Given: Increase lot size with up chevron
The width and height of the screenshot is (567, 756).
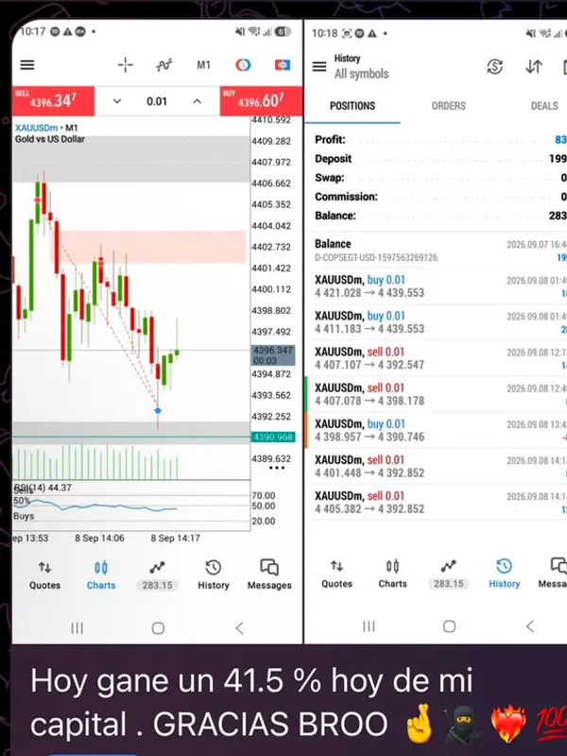Looking at the screenshot, I should coord(197,101).
